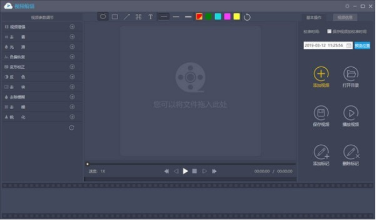Image resolution: width=377 pixels, height=220 pixels.
Task: Expand the 反色 row's plus
Action: tap(72, 77)
